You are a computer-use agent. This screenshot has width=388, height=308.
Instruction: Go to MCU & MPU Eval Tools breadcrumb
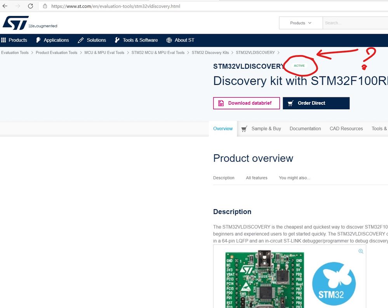[x=104, y=53]
